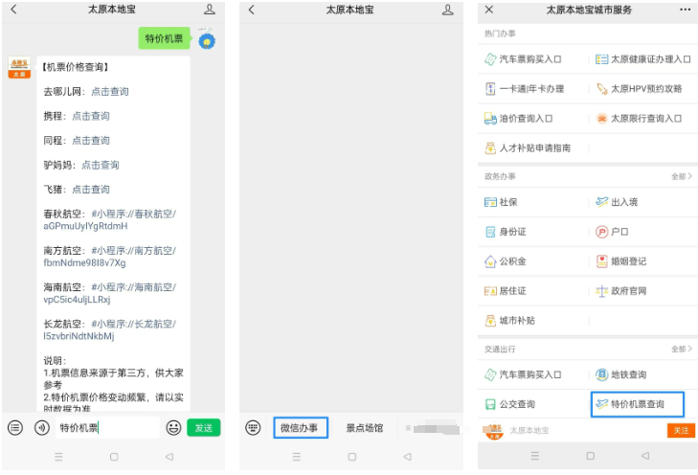Click 驴妈妈 点击查询 link
698x475 pixels.
[x=101, y=165]
